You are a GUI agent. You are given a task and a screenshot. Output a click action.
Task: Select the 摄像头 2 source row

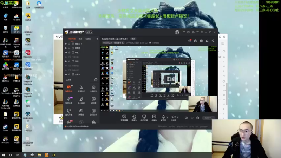click(x=81, y=44)
